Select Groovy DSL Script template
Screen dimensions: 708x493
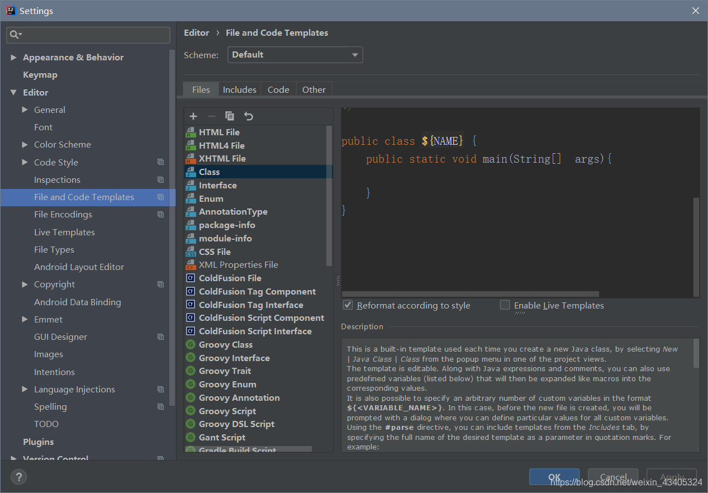point(236,424)
